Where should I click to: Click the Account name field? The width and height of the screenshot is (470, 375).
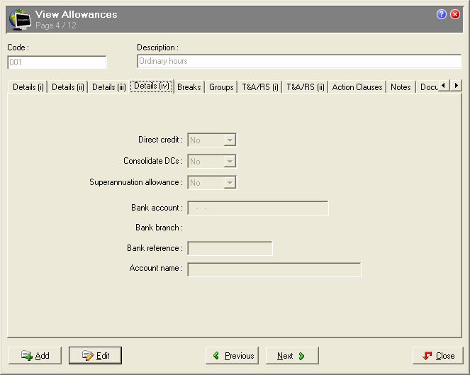coord(274,269)
